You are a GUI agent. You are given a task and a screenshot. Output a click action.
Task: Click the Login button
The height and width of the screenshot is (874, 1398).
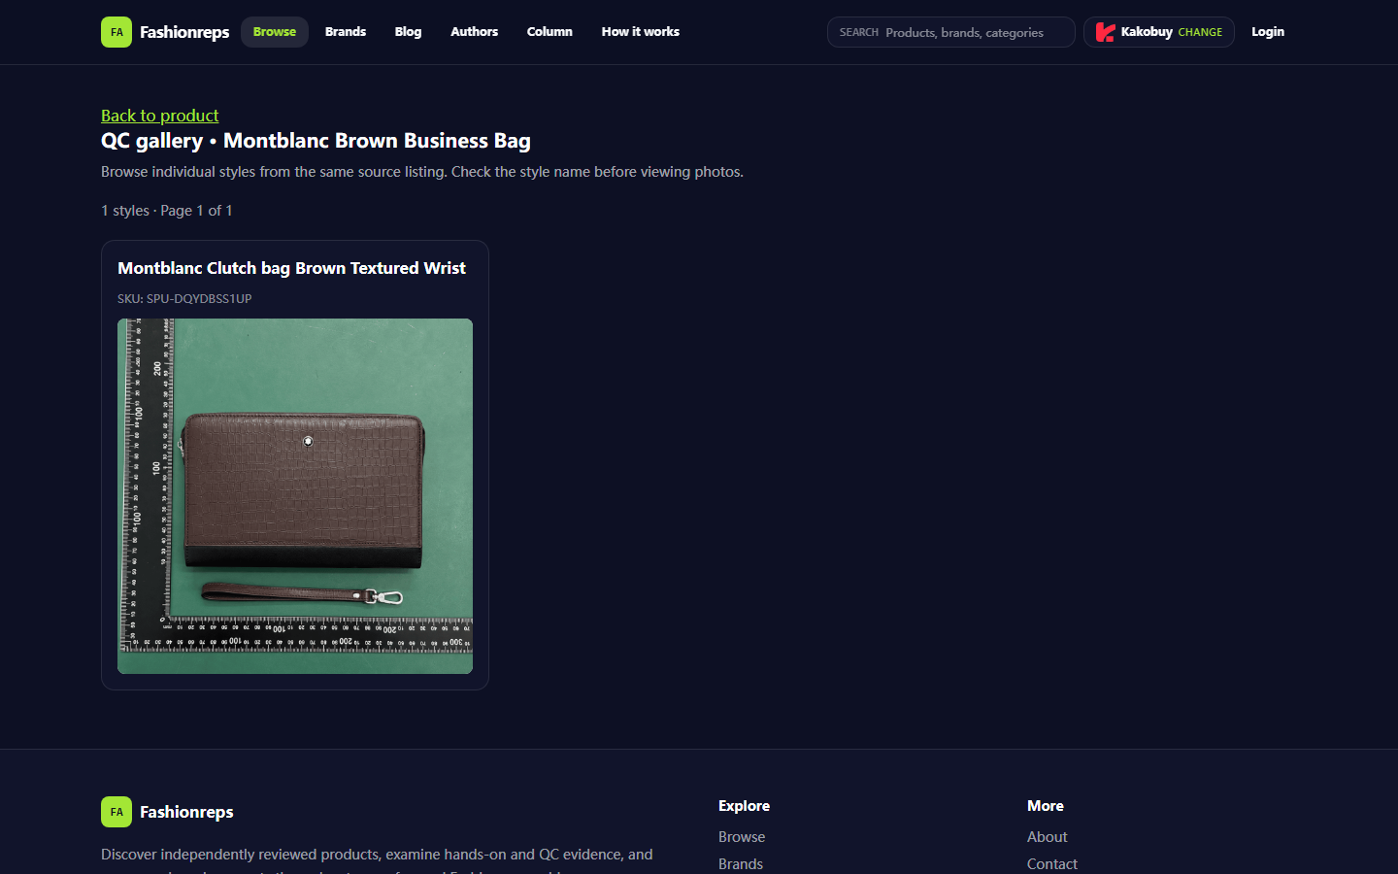coord(1268,32)
